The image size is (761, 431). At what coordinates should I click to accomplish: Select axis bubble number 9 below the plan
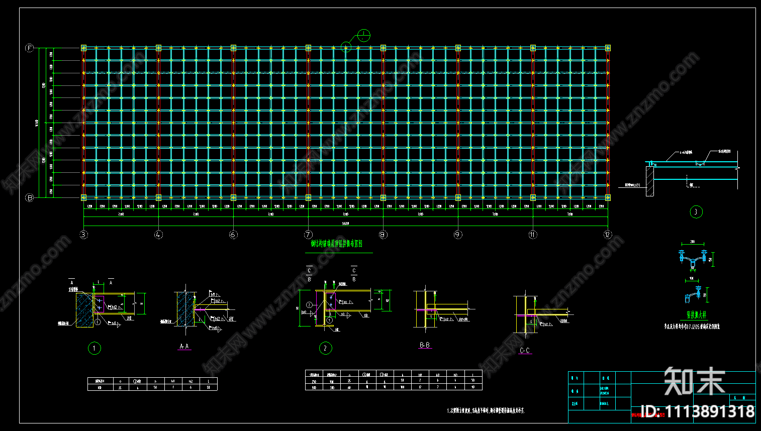pyautogui.click(x=458, y=235)
